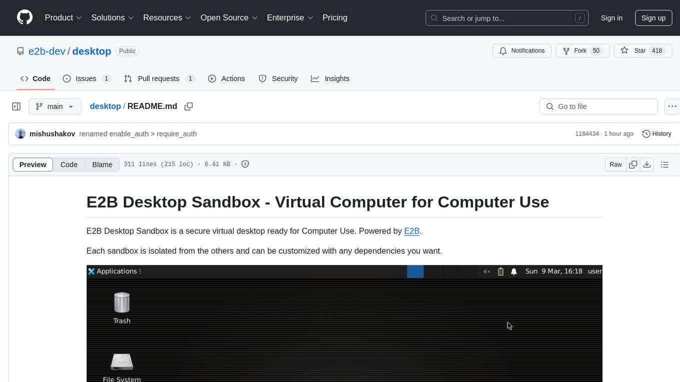The width and height of the screenshot is (680, 382).
Task: View the file History
Action: (x=656, y=134)
